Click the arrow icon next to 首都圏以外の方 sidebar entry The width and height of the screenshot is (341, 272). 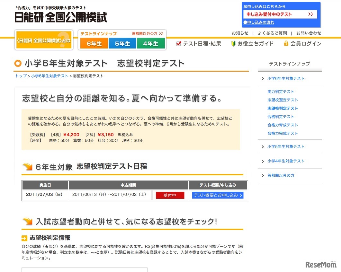(263, 176)
